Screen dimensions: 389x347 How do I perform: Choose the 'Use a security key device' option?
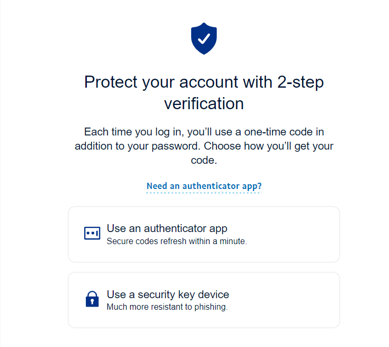[204, 300]
